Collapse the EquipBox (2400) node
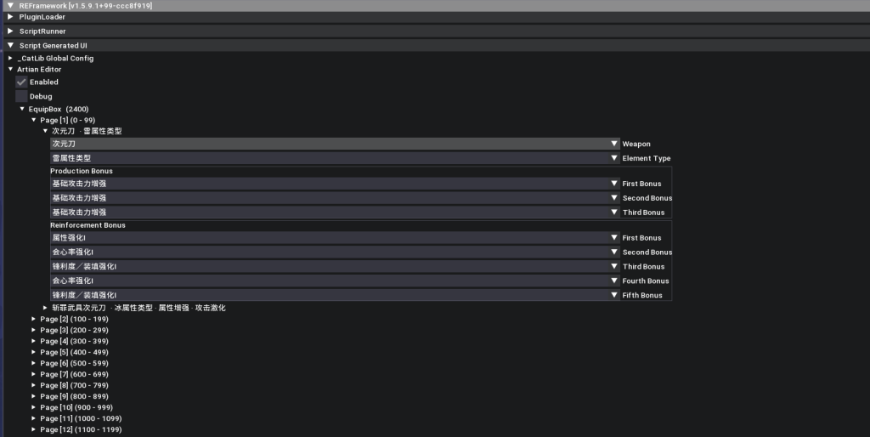Image resolution: width=870 pixels, height=437 pixels. 22,110
